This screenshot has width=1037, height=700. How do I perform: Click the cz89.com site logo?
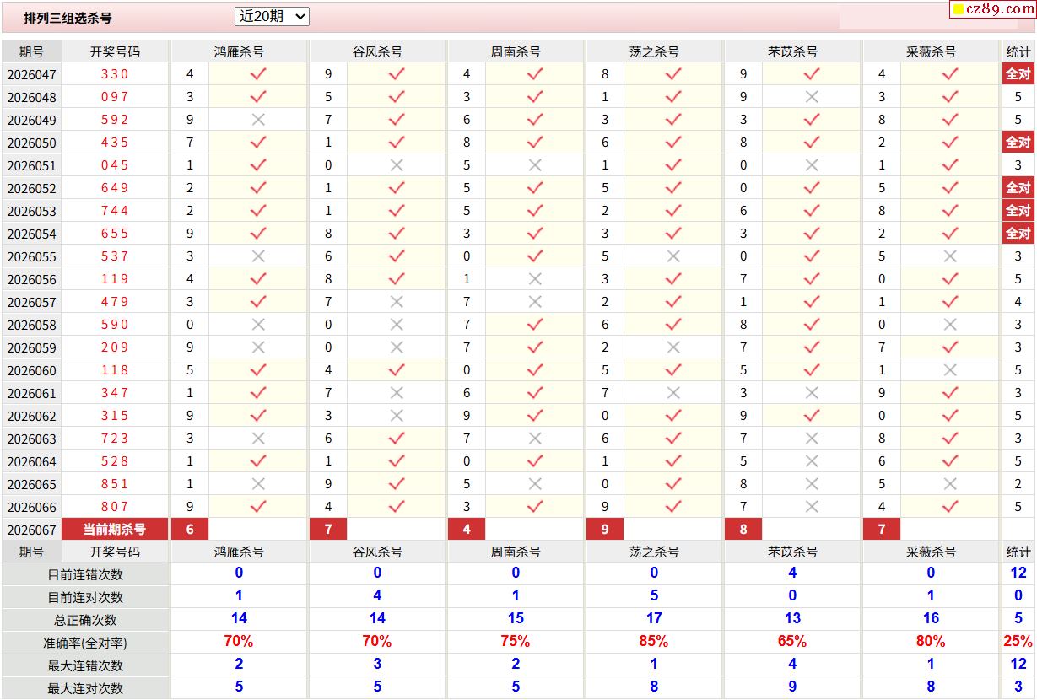(x=1000, y=9)
